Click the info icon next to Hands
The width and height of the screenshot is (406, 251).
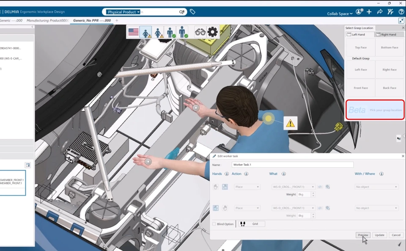pos(227,174)
